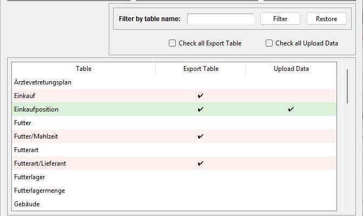The image size is (363, 216).
Task: Click the Export Table column header
Action: tap(201, 69)
